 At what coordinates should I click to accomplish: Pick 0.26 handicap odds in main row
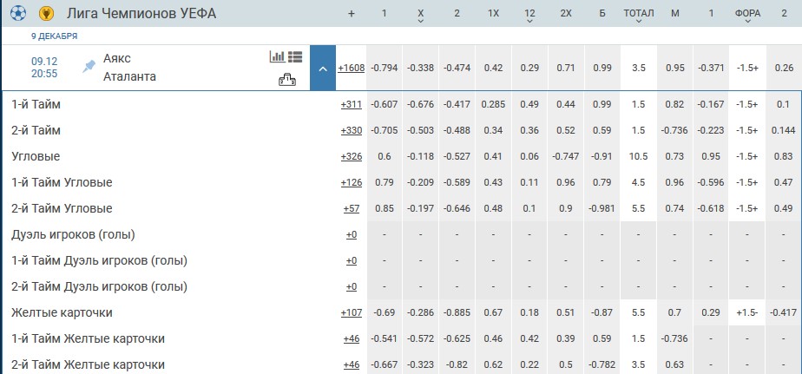[784, 68]
